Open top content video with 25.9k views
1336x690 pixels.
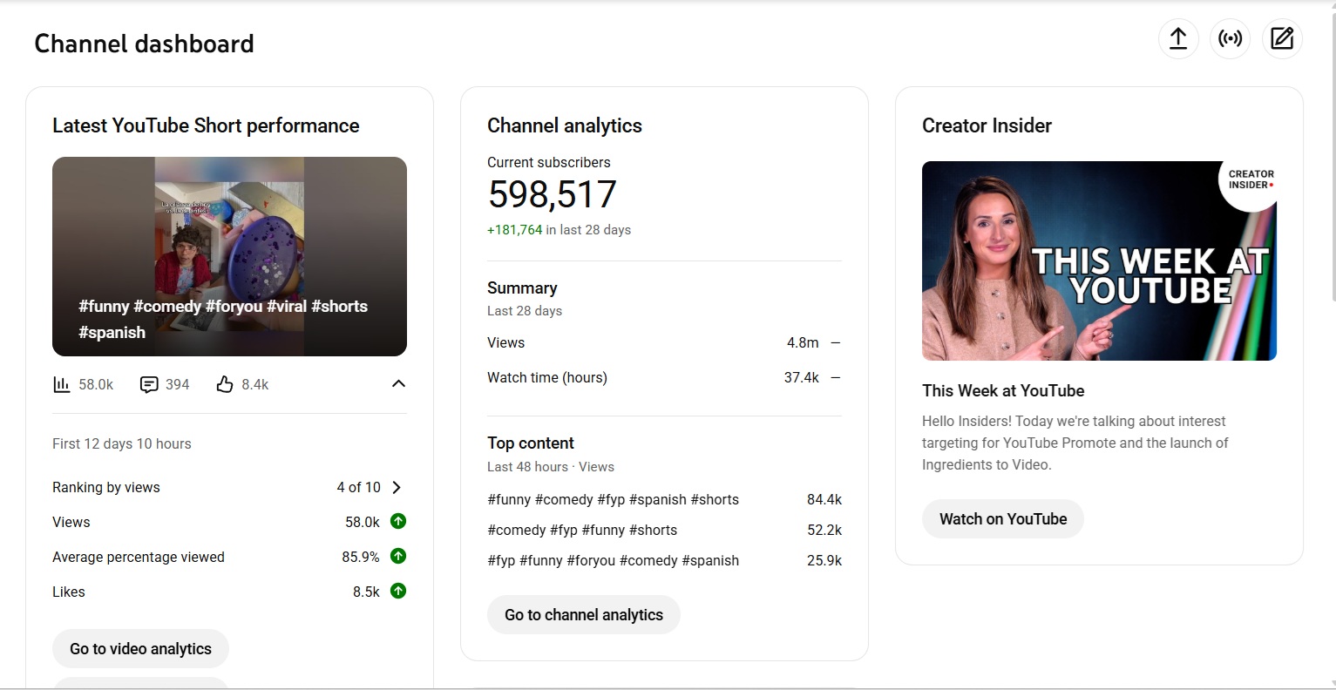[613, 561]
